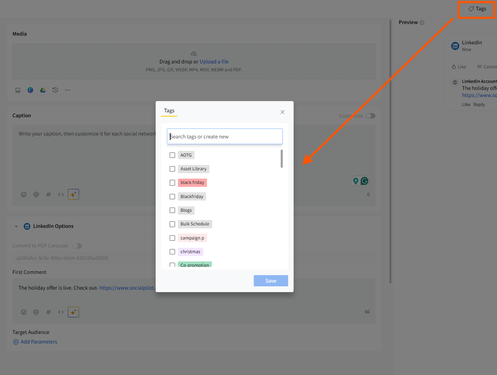
Task: Check the christmas tag checkbox
Action: (173, 252)
